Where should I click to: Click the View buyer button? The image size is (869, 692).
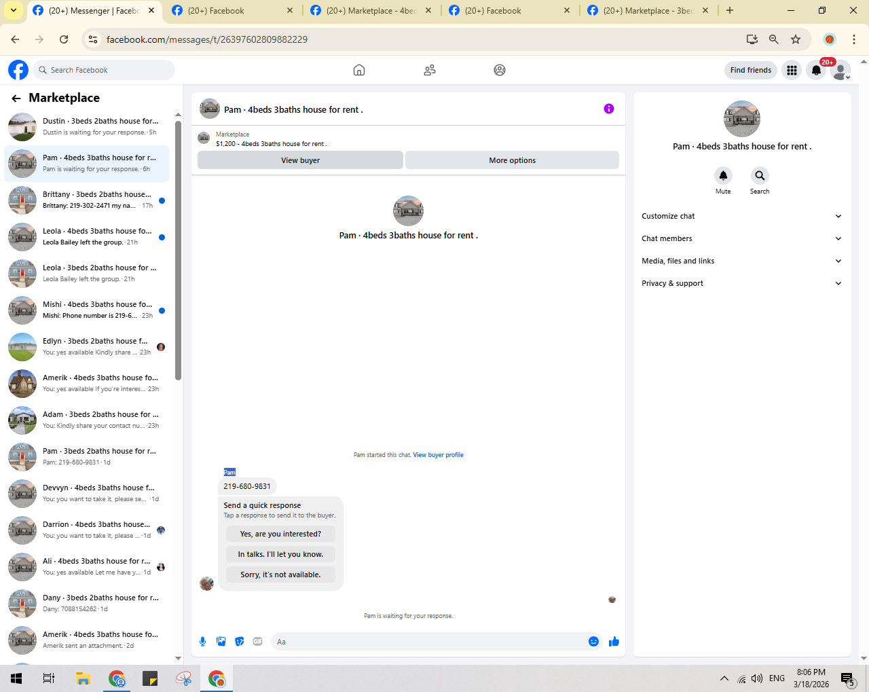coord(300,160)
